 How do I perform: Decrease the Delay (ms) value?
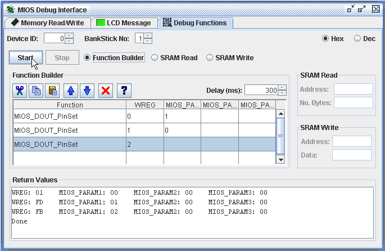pos(282,93)
